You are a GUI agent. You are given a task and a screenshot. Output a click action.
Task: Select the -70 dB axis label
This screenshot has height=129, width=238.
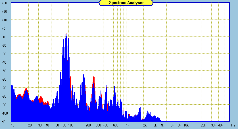[4, 88]
